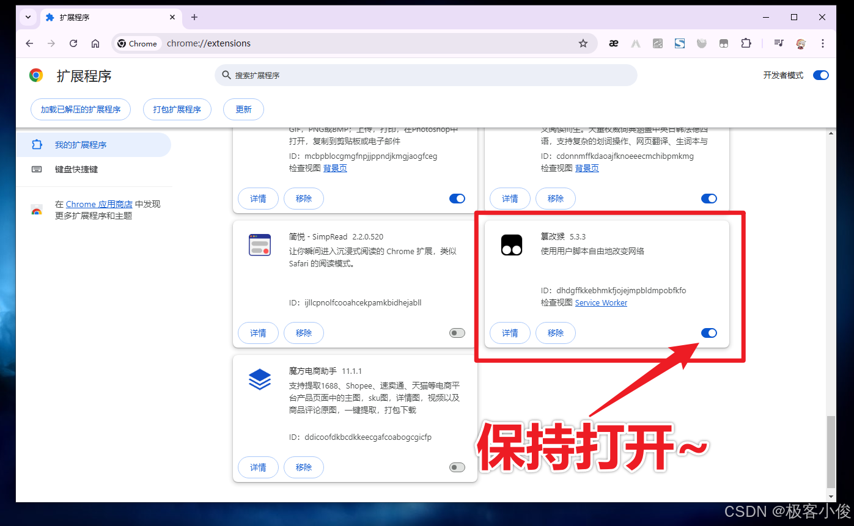The height and width of the screenshot is (526, 854).
Task: Go to the browser home page
Action: click(x=95, y=43)
